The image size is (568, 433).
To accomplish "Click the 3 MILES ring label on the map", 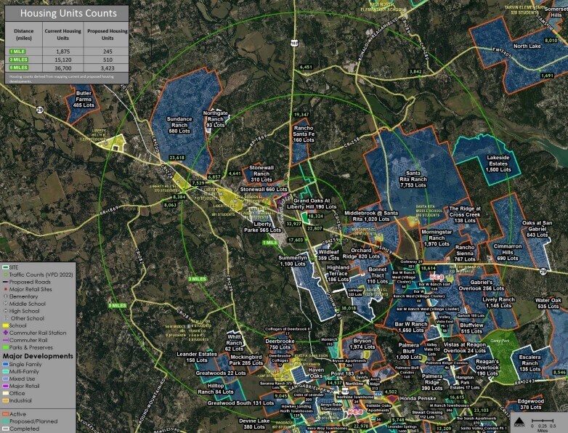I will pos(198,279).
